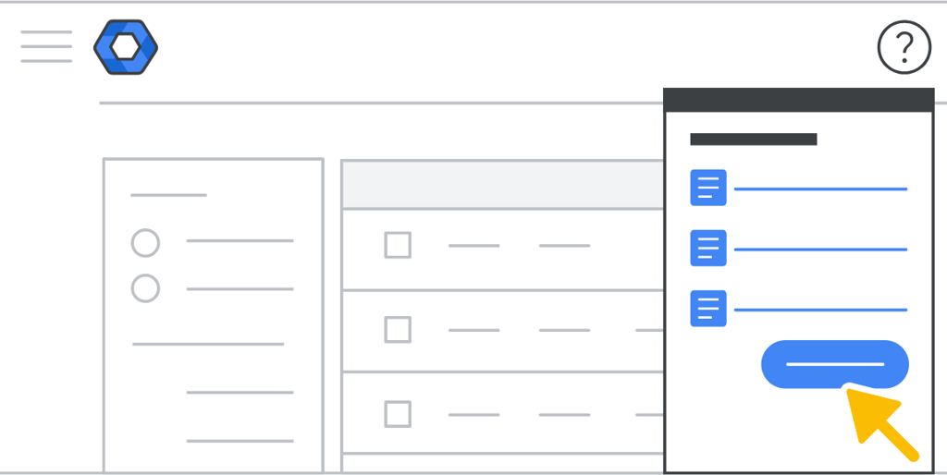Viewport: 947px width, 475px height.
Task: Select the first sidebar item below the divider
Action: point(240,392)
